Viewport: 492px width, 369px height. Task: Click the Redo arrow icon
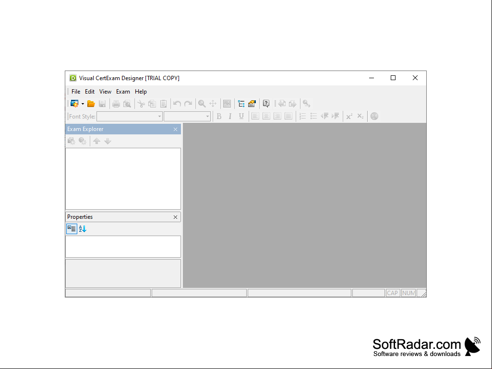point(188,104)
